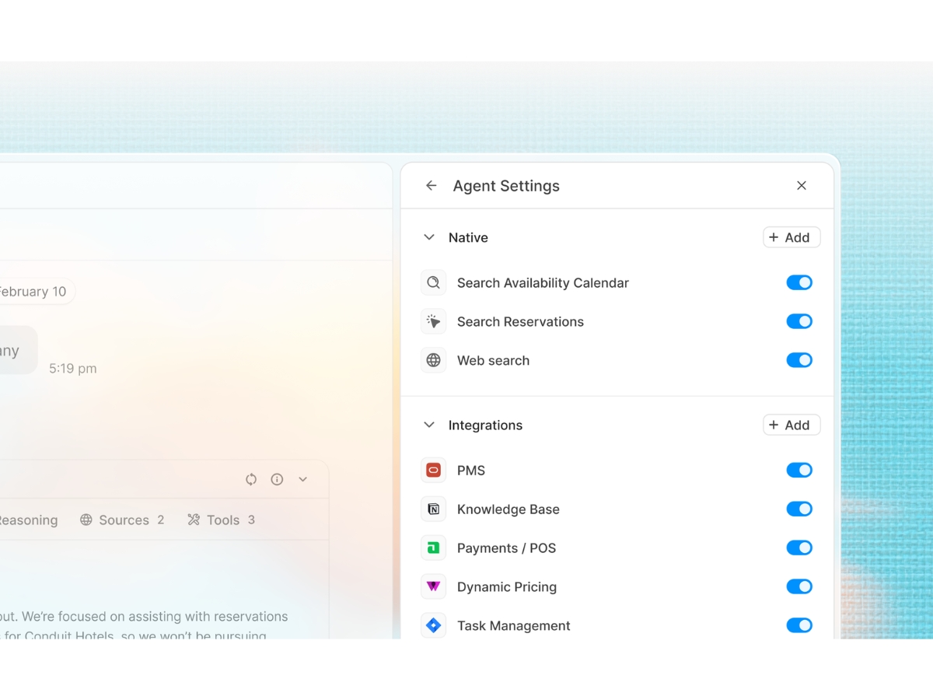This screenshot has height=700, width=933.
Task: Disable the Search Availability Calendar toggle
Action: tap(799, 282)
